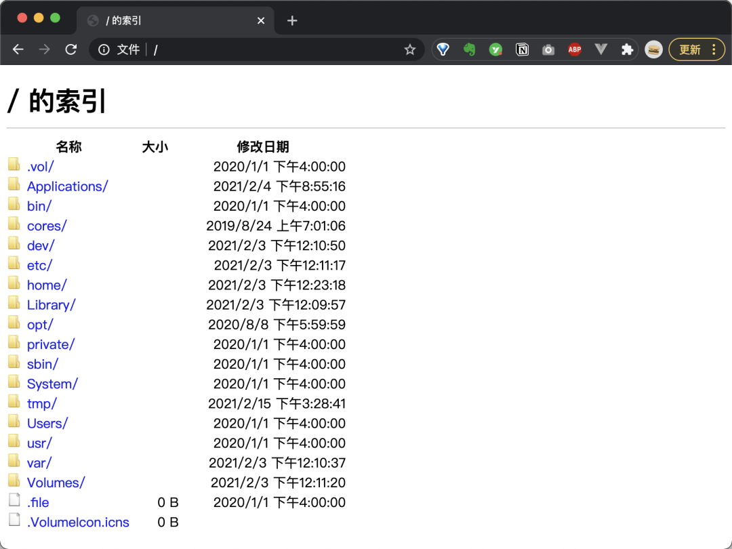Screen dimensions: 732x549
Task: Open the user profile avatar
Action: [x=653, y=49]
